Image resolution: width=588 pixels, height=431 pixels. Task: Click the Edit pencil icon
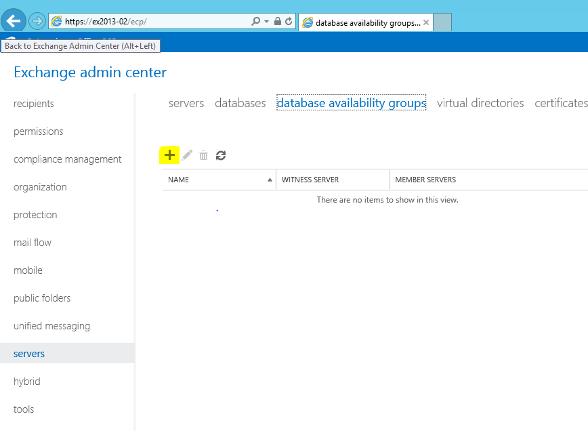(x=187, y=155)
